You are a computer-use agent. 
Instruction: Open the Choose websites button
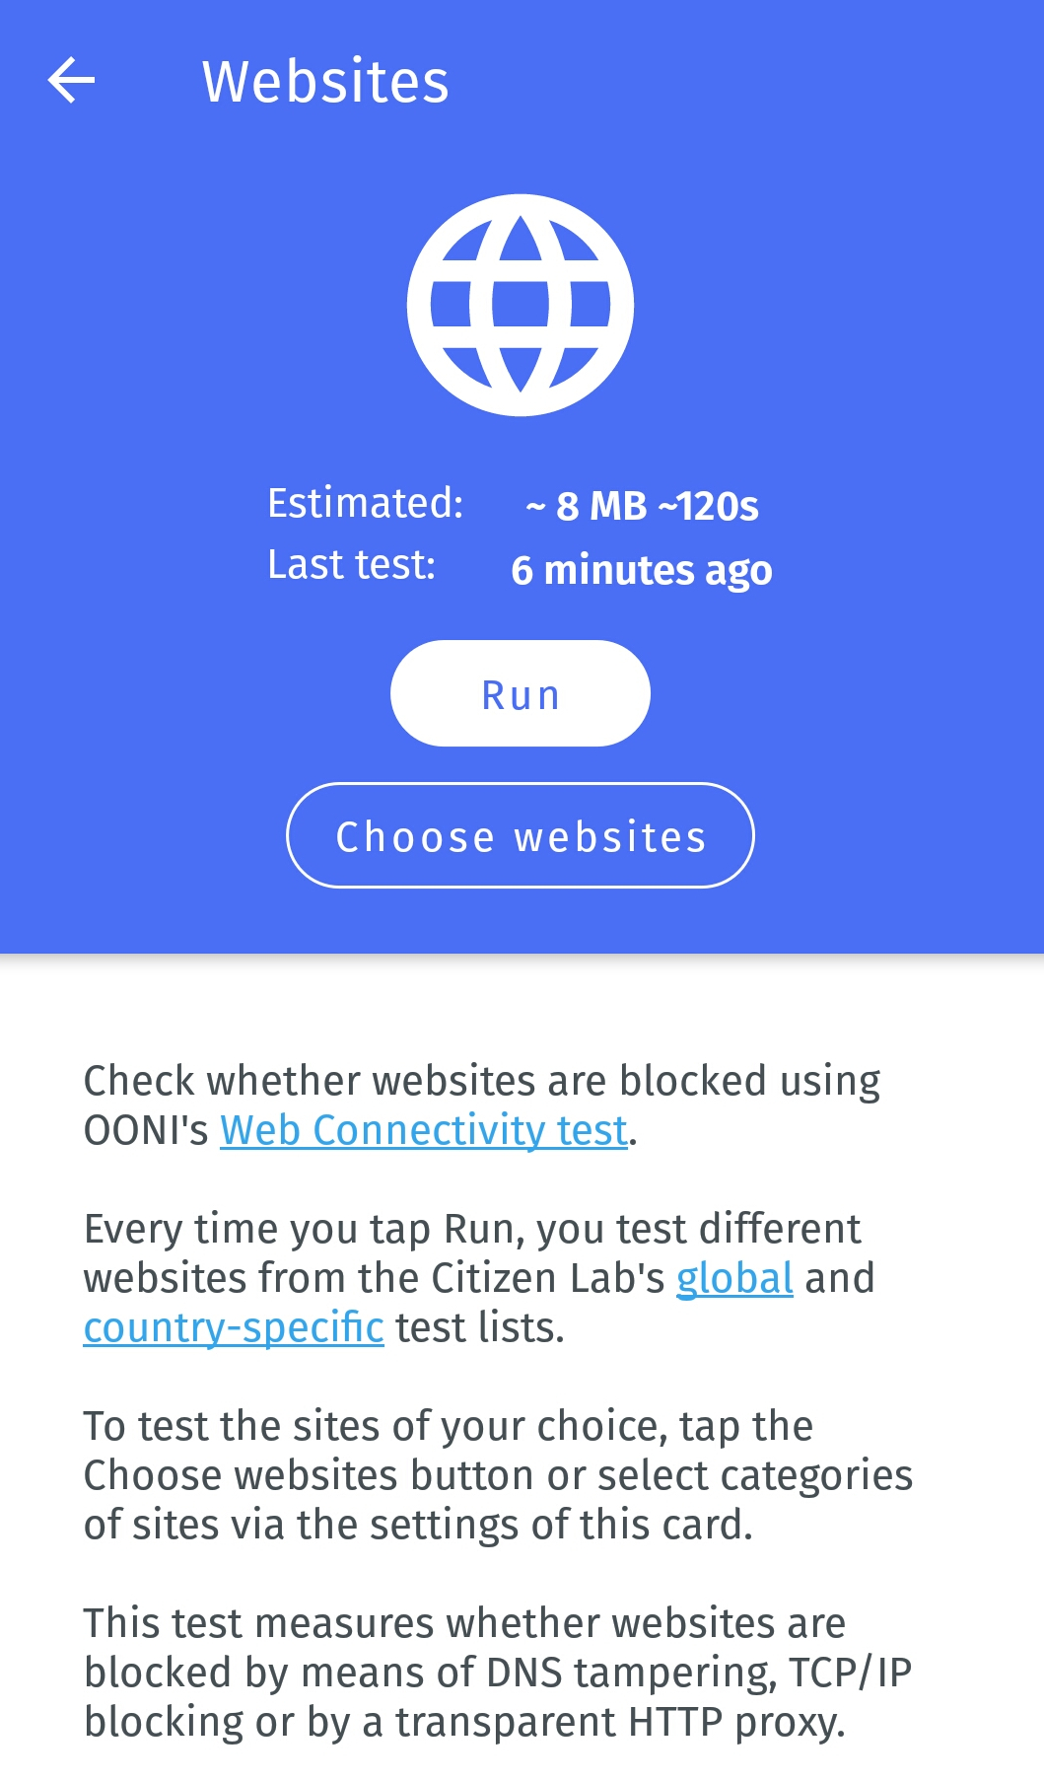[x=521, y=835]
